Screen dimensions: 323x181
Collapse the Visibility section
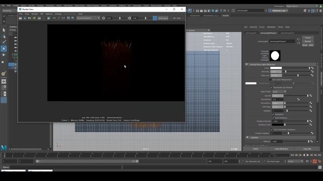coord(247,137)
